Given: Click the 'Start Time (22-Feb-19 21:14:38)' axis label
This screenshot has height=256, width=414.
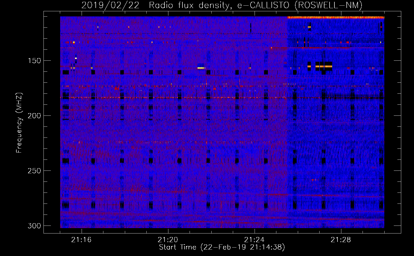Looking at the screenshot, I should (222, 247).
